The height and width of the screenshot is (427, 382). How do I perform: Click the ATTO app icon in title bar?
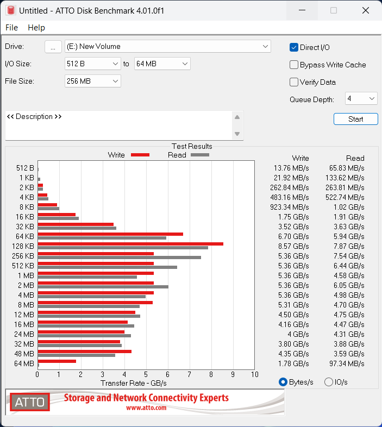tap(10, 10)
